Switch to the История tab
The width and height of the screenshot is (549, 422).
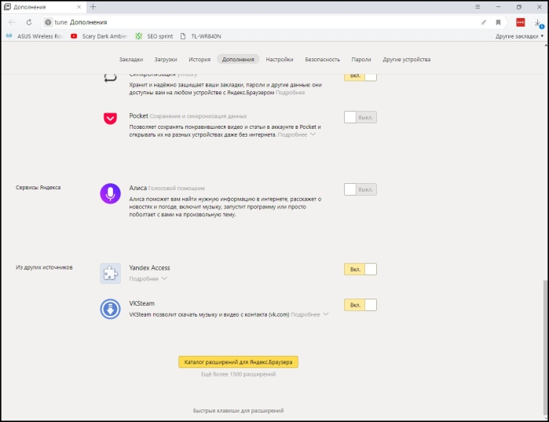point(199,59)
